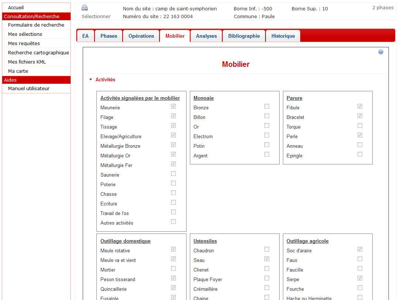Click the Accueil menu item

click(16, 7)
